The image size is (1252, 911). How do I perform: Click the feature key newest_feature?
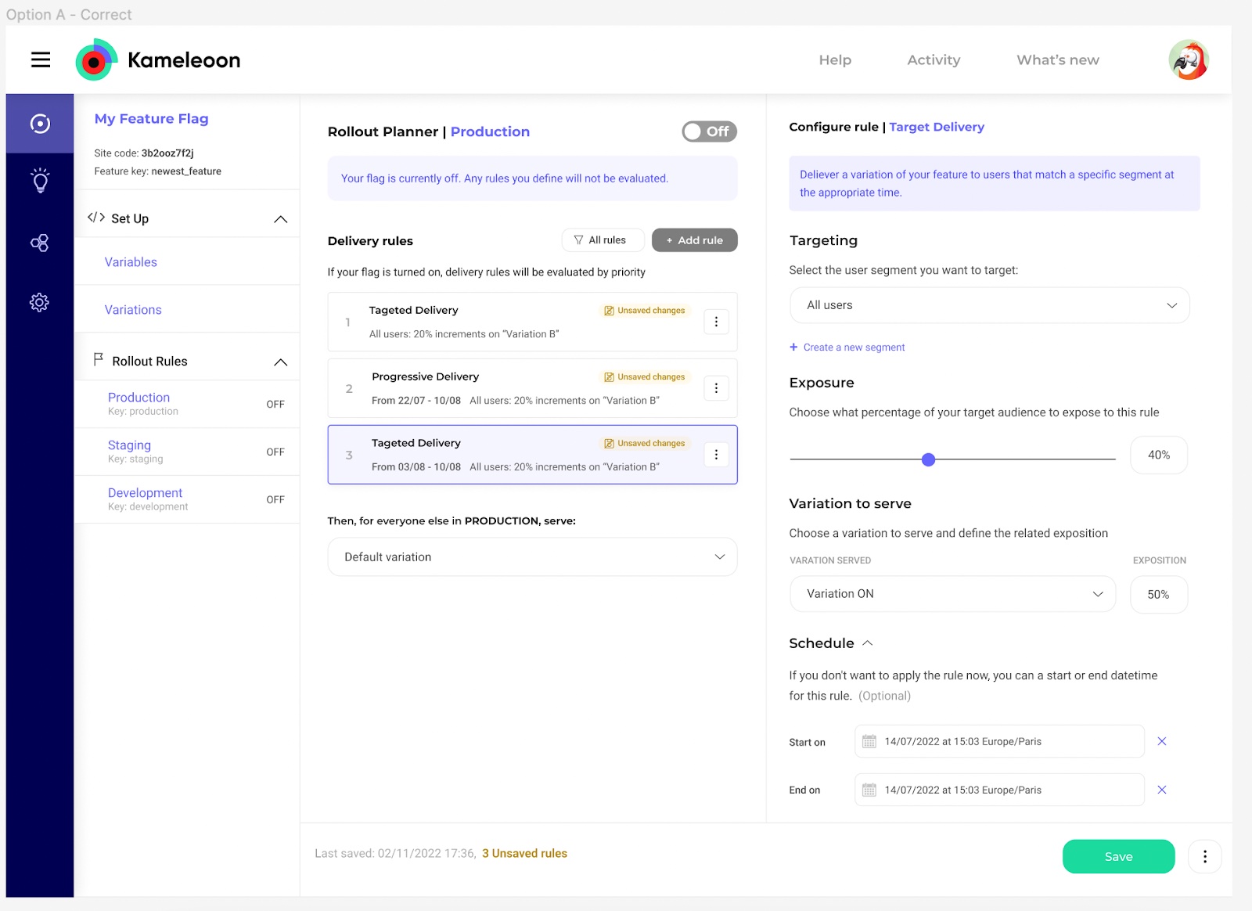click(186, 171)
